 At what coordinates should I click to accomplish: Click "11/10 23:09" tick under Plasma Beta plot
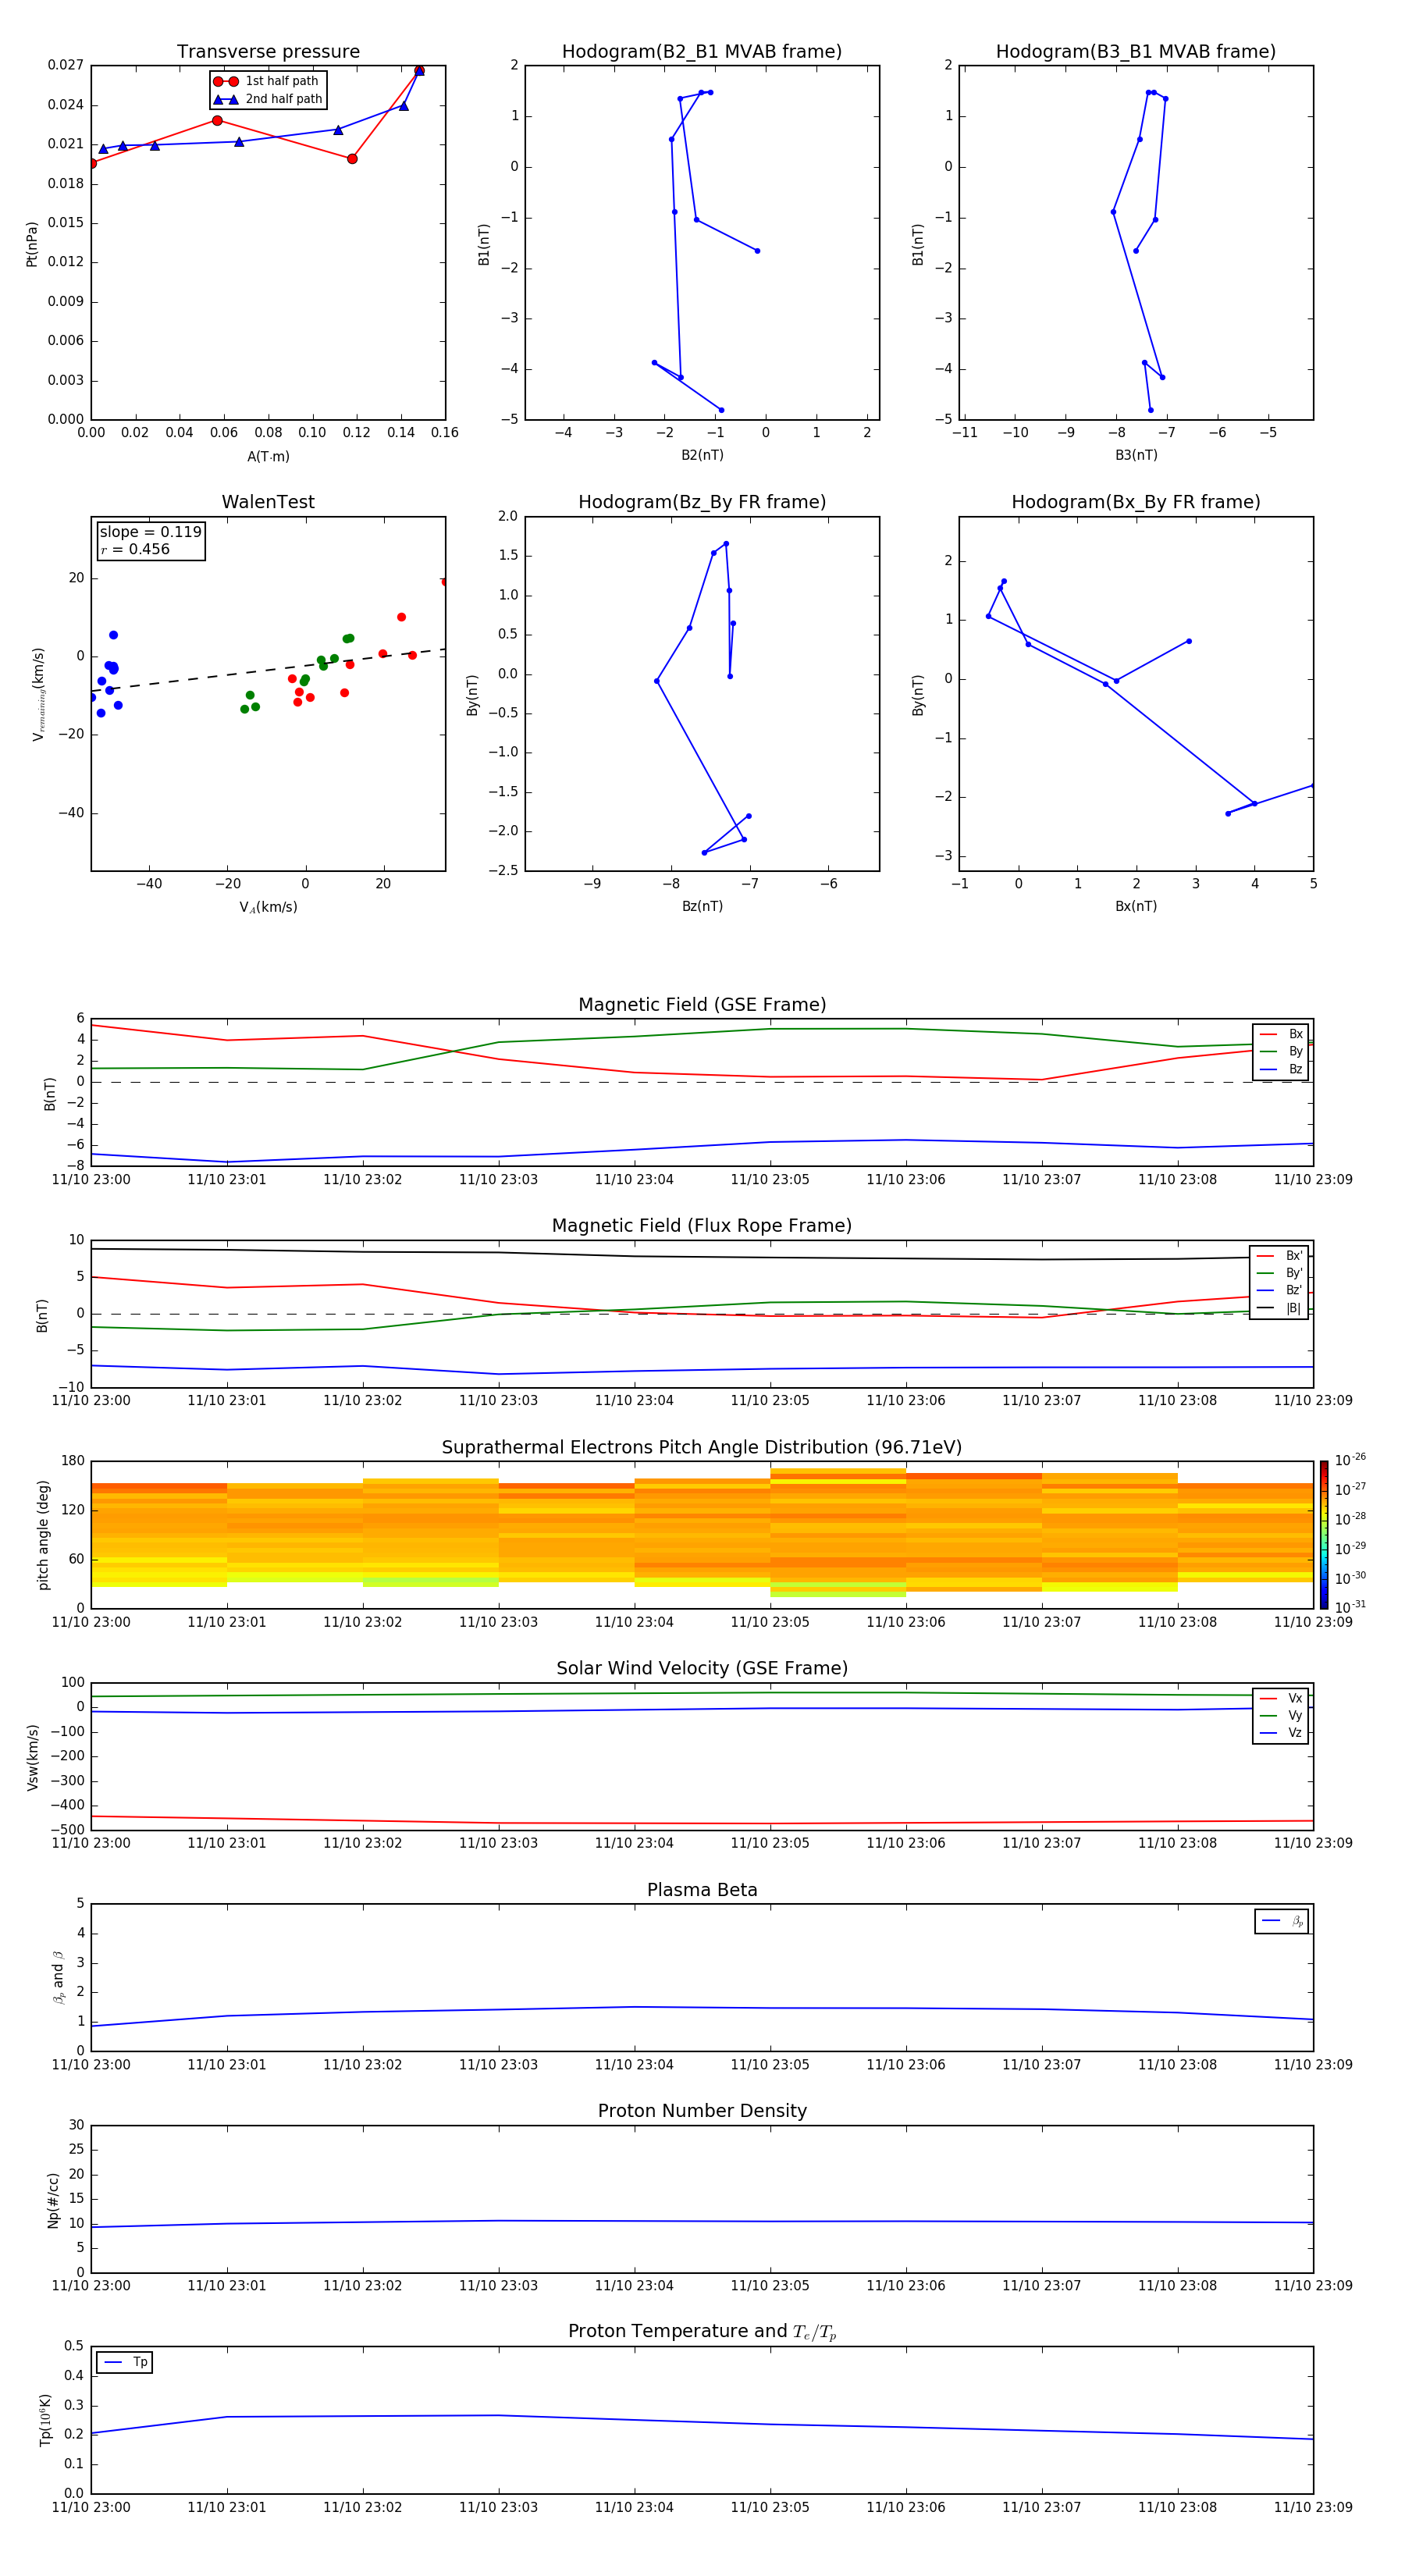tap(1313, 2065)
